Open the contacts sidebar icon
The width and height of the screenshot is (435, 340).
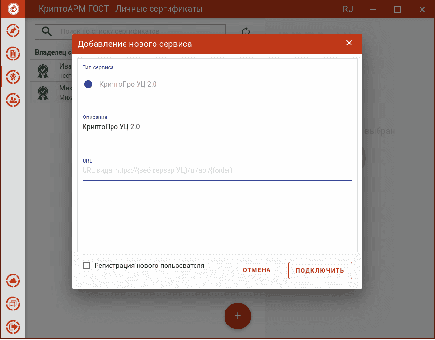pyautogui.click(x=13, y=100)
